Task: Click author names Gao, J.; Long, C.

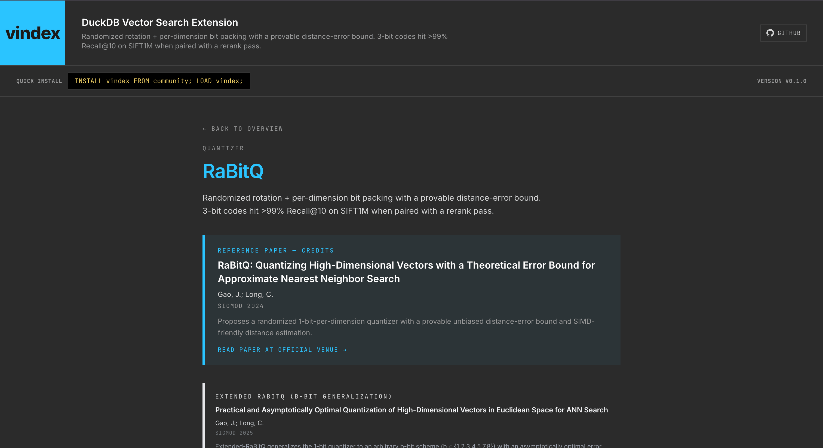Action: 245,294
